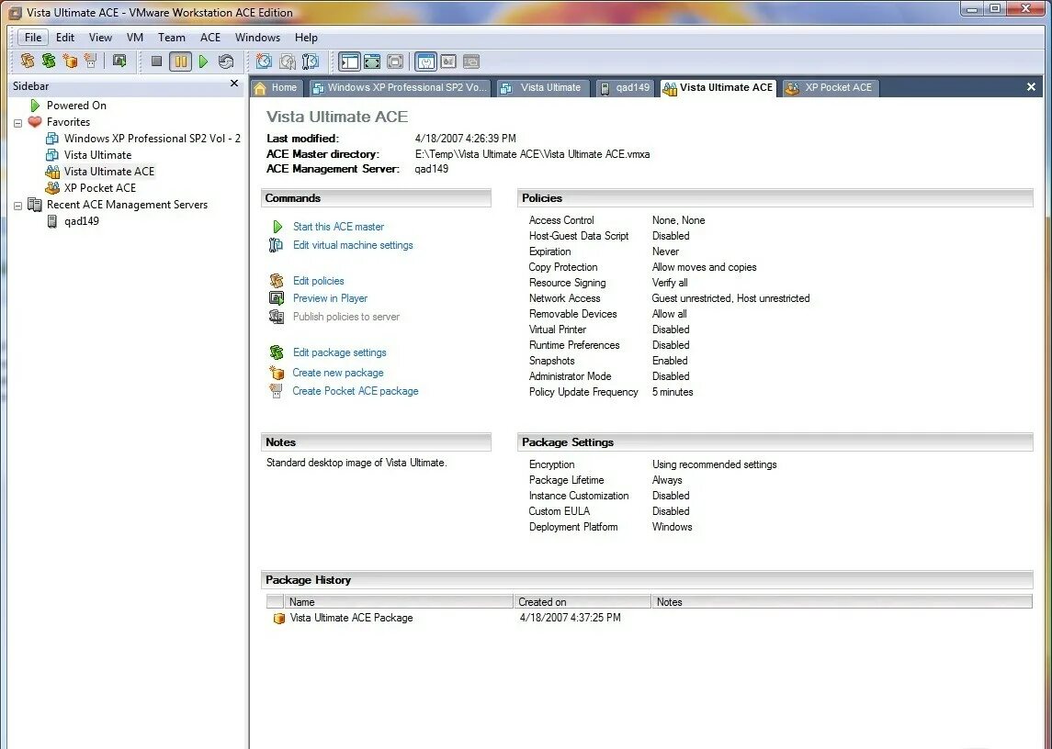Click the Full Screen toolbar icon
Screen dimensions: 1052x749
372,61
